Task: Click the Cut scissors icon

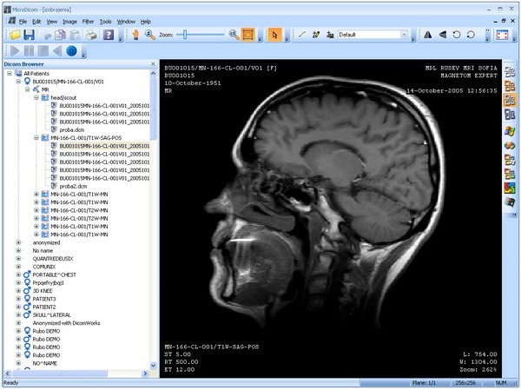Action: pos(46,35)
